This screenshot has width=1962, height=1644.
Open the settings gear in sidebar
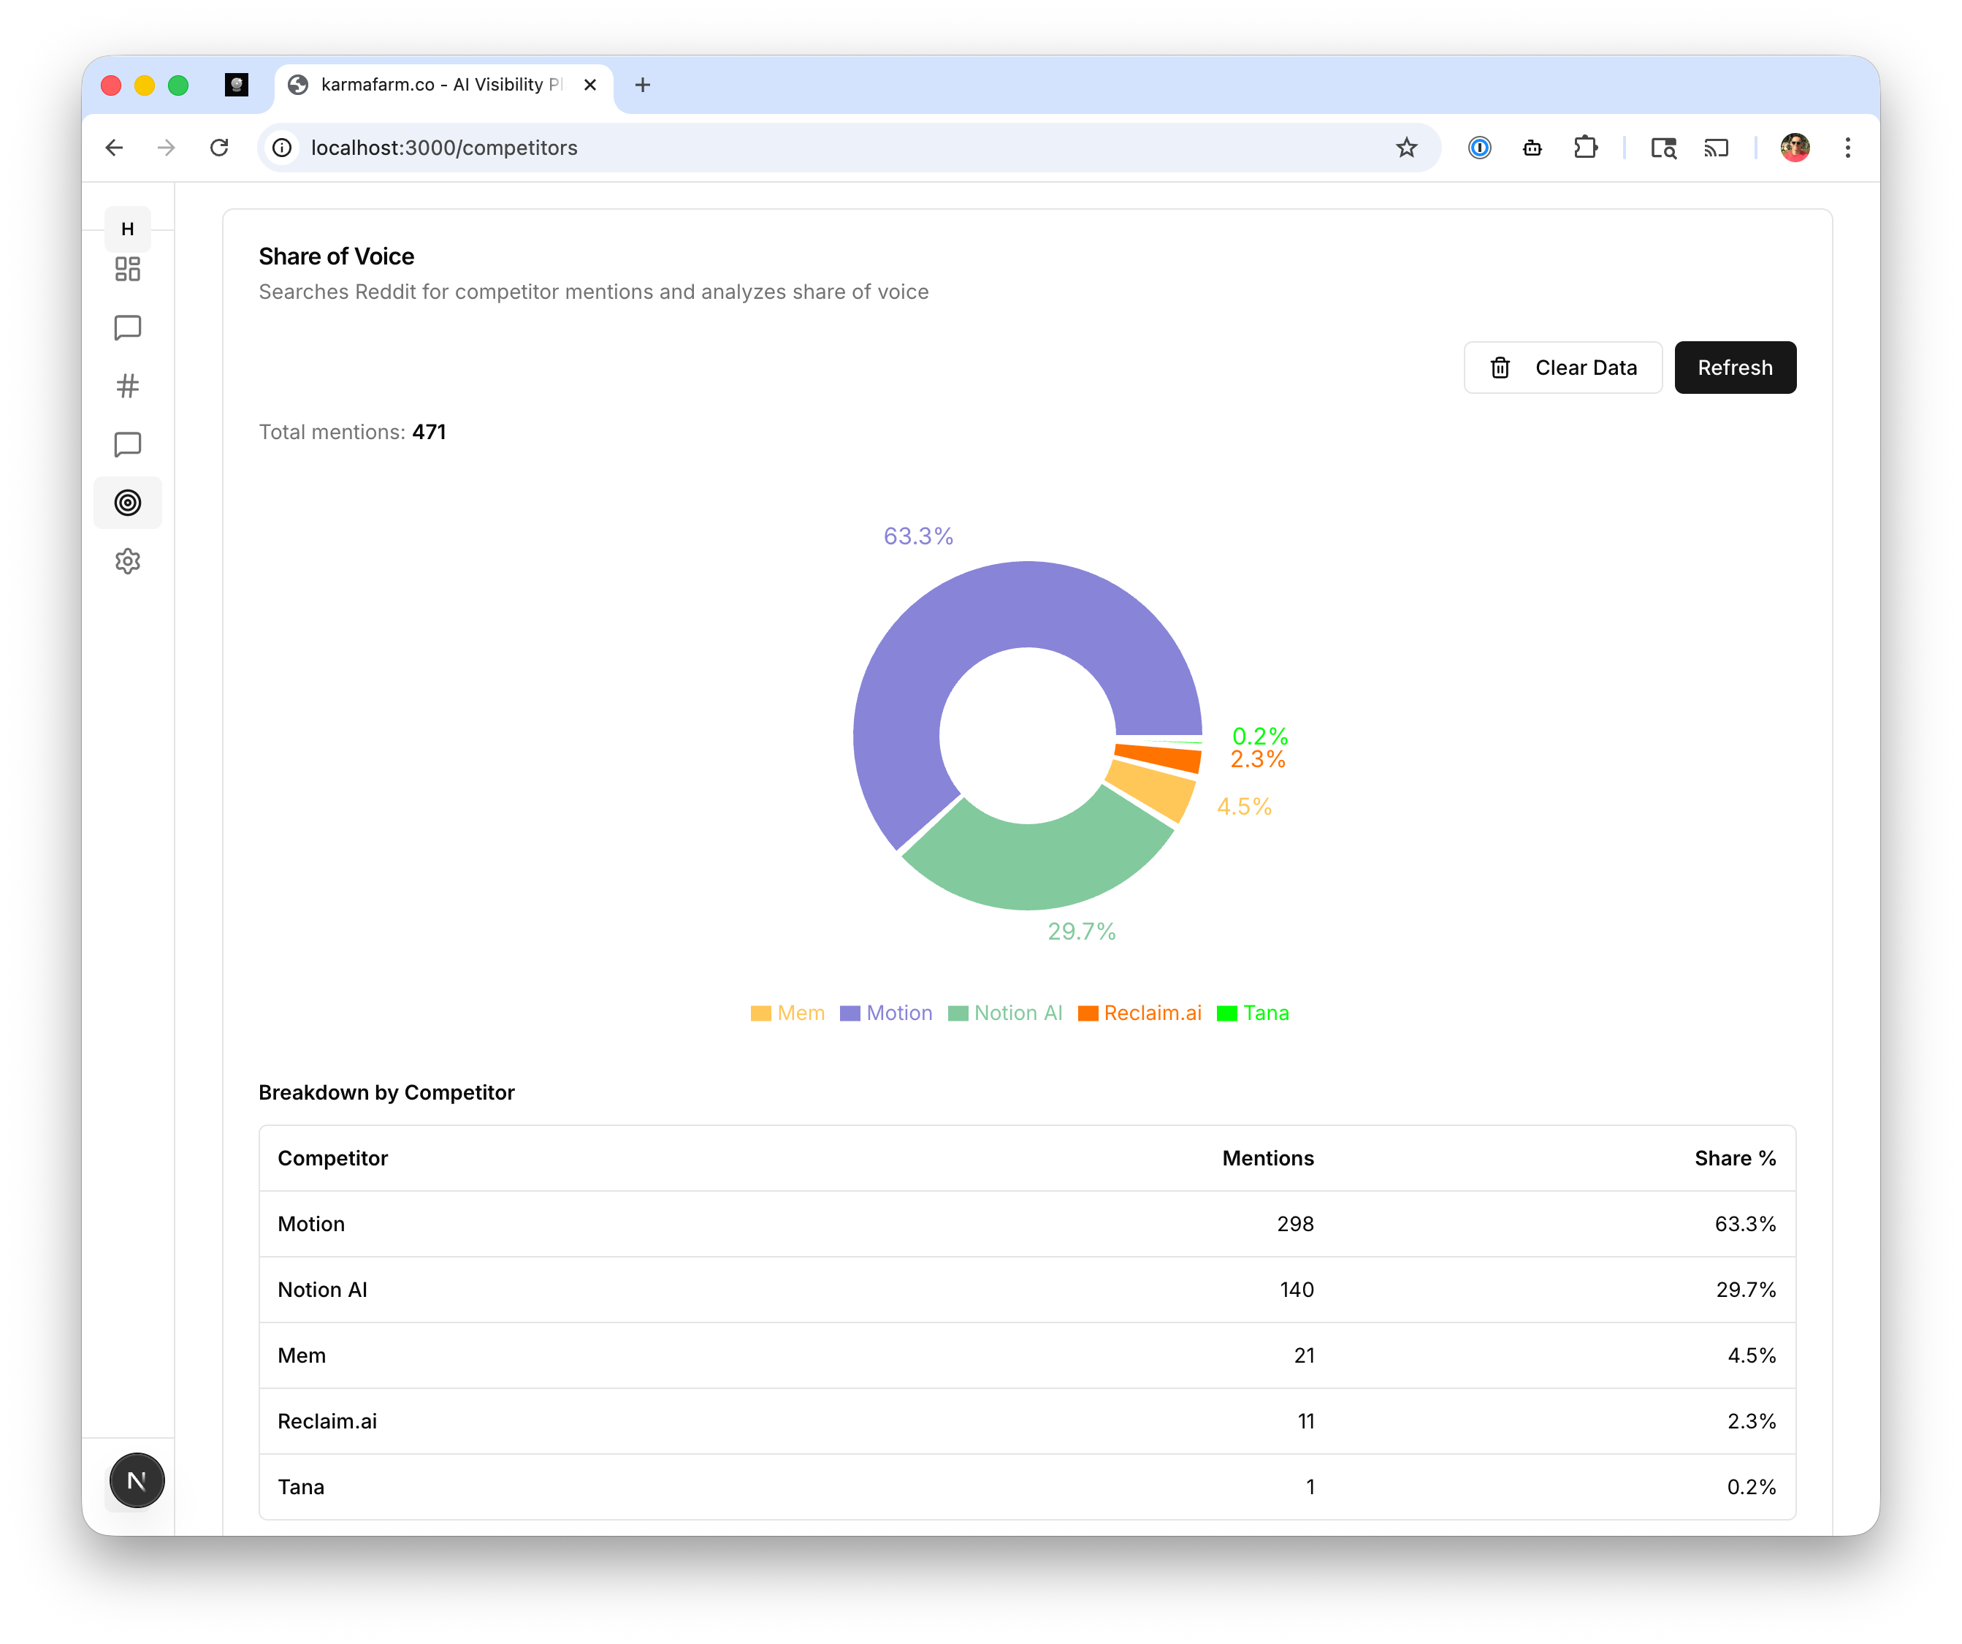coord(127,560)
